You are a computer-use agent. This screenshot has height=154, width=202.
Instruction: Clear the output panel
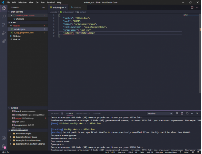click(177, 113)
